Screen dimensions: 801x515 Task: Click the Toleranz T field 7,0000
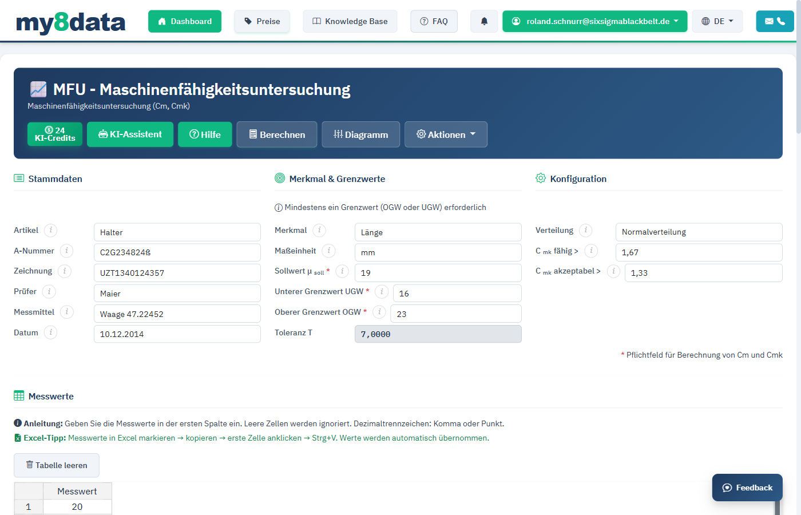pyautogui.click(x=438, y=334)
